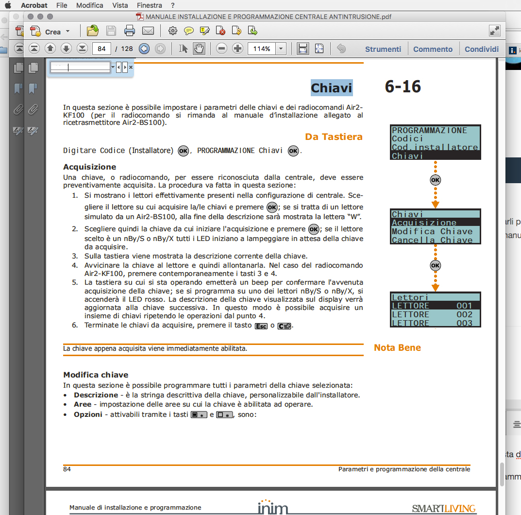The image size is (521, 515).
Task: Zoom in with the plus button
Action: coord(237,49)
